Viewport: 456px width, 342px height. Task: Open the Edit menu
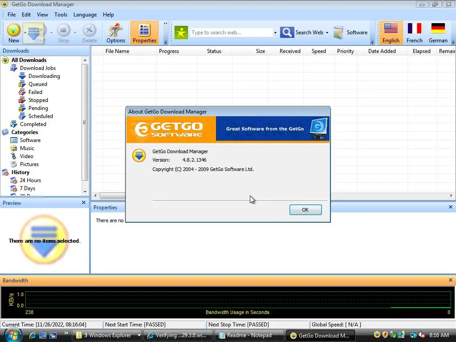coord(26,15)
